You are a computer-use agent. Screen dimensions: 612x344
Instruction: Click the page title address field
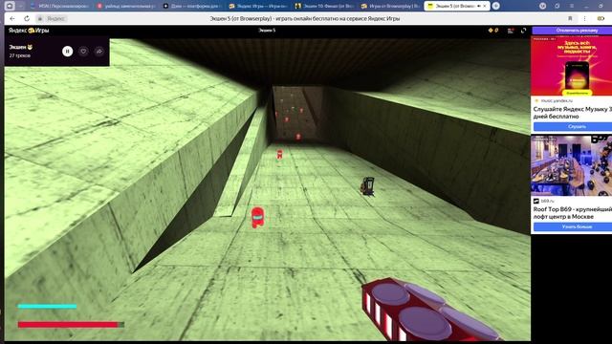[x=304, y=18]
